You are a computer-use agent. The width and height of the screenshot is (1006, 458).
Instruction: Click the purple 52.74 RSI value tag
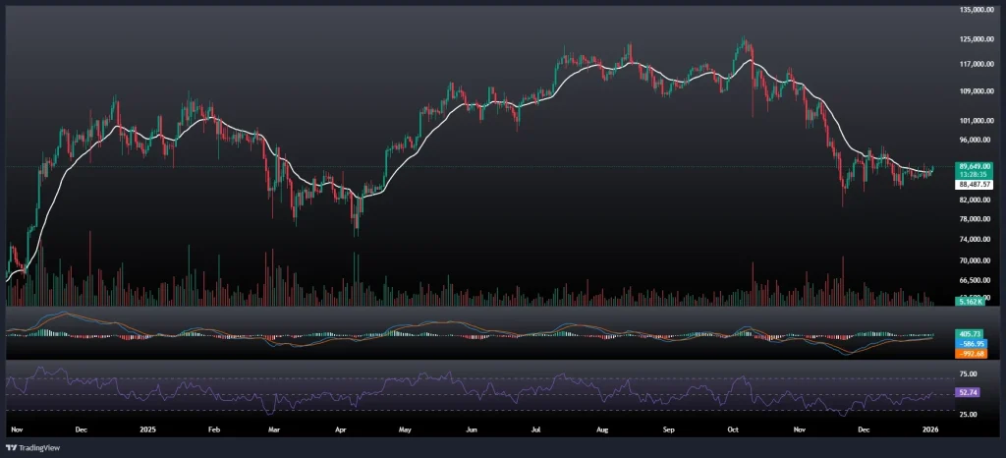point(968,392)
